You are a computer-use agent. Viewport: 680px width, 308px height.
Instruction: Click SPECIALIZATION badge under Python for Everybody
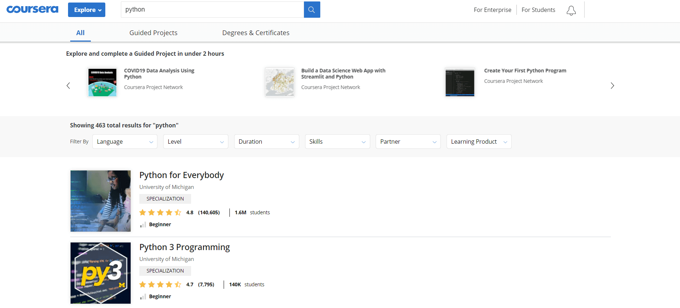tap(165, 199)
